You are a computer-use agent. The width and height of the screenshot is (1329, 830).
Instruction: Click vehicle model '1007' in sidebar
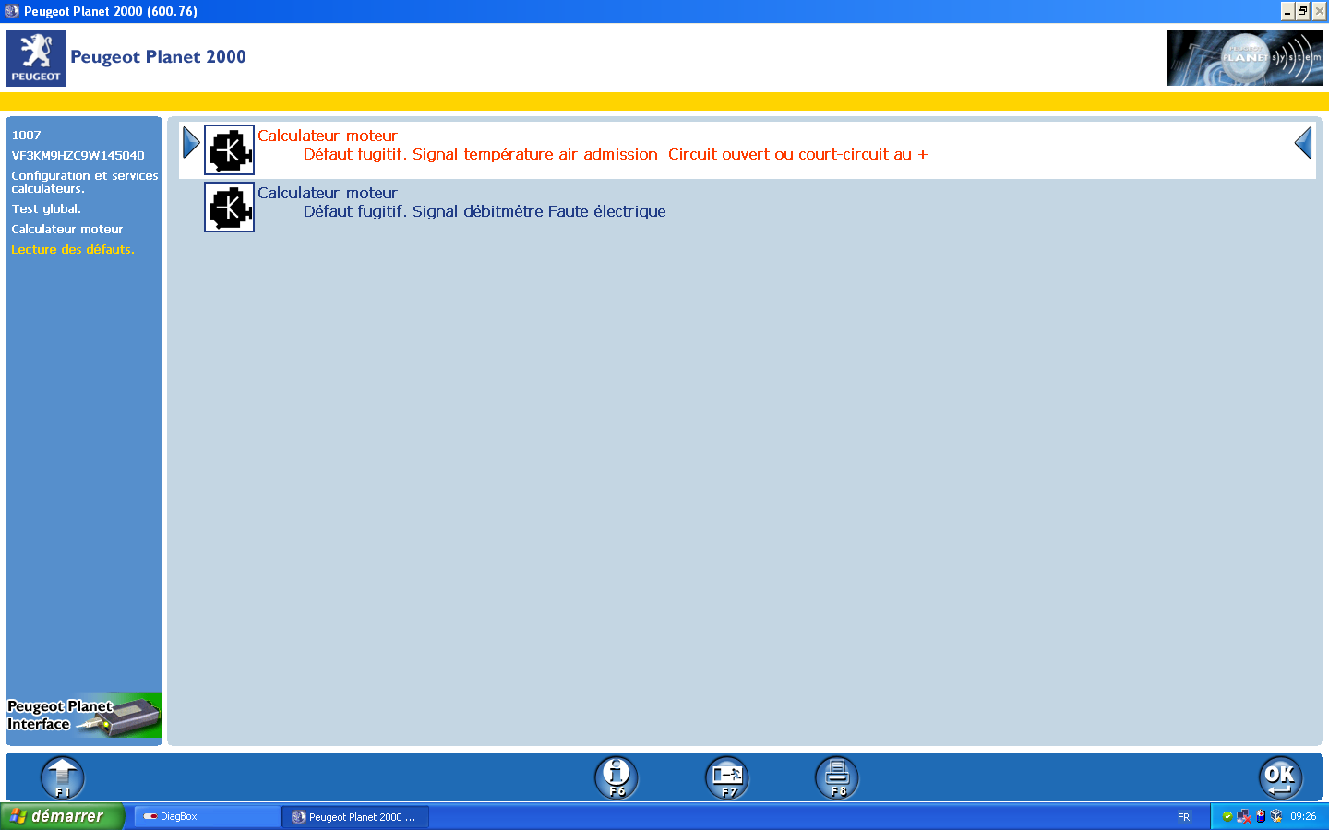26,136
